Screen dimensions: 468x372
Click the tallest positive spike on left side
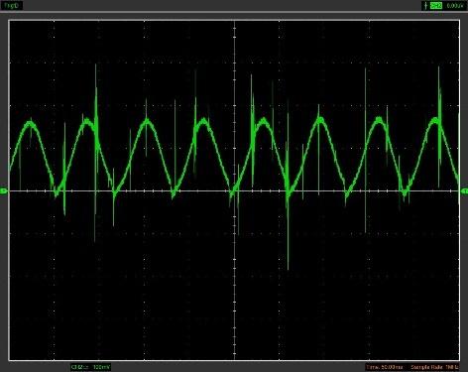96,65
